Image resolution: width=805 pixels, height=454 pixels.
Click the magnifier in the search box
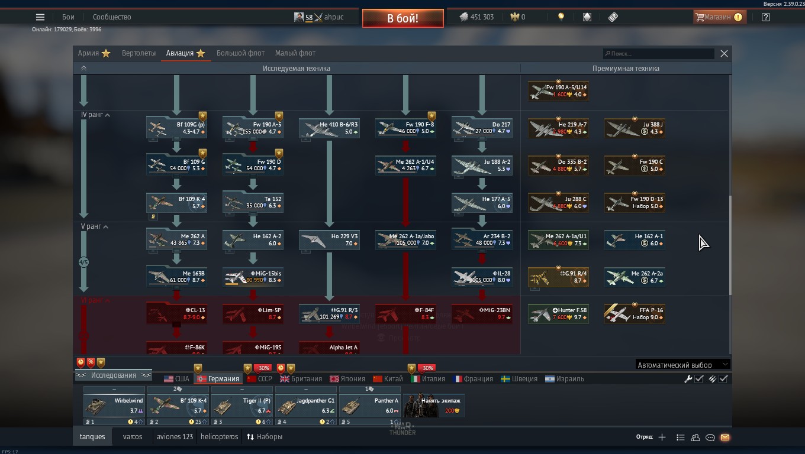tap(607, 54)
